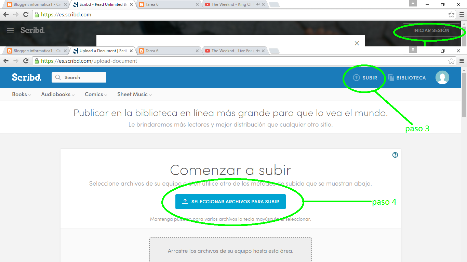Click the Chrome profile icon in front window
This screenshot has width=467, height=262.
[413, 49]
